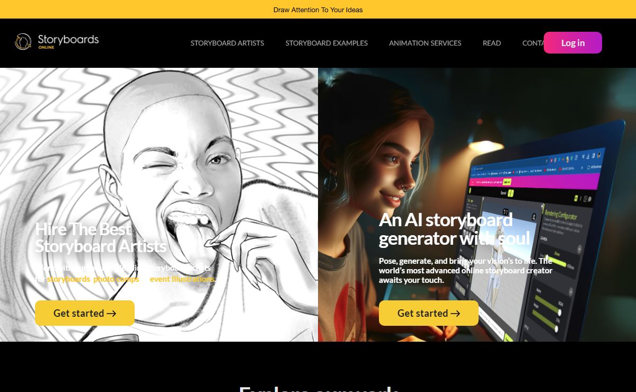The image size is (636, 392).
Task: Click the pink Log in button
Action: coord(573,43)
